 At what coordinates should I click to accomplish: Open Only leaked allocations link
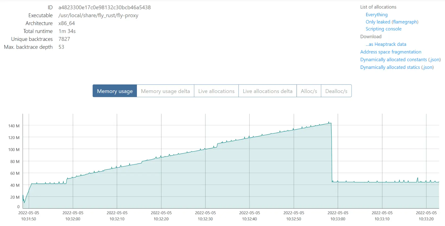tap(378, 22)
